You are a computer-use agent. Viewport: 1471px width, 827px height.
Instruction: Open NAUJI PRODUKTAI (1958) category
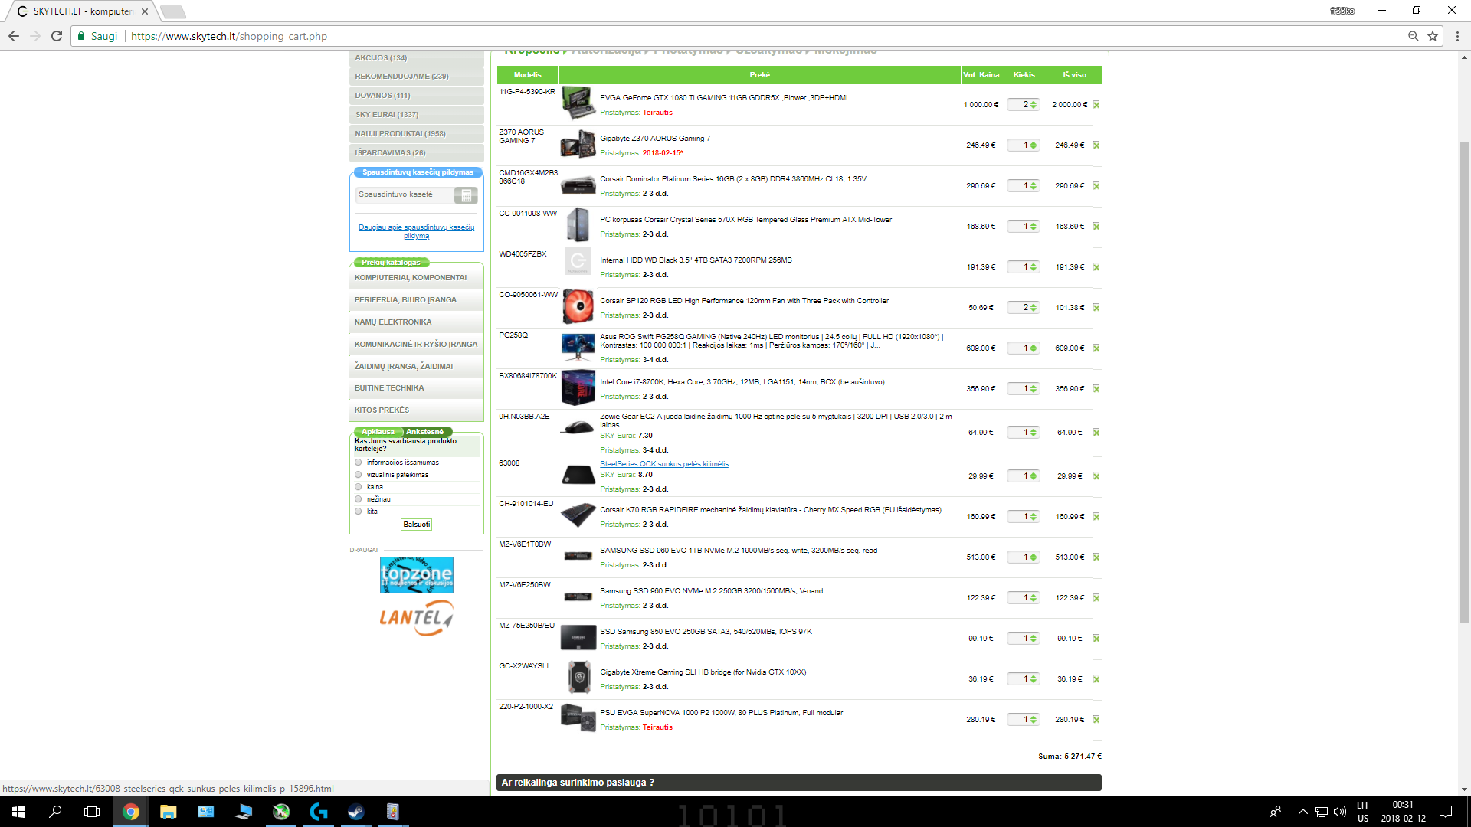[x=417, y=134]
